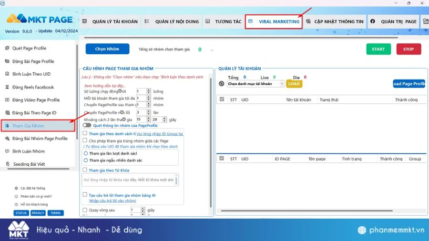
Task: Click the Facebook icon on Quản Trị Page
Action: [x=373, y=21]
